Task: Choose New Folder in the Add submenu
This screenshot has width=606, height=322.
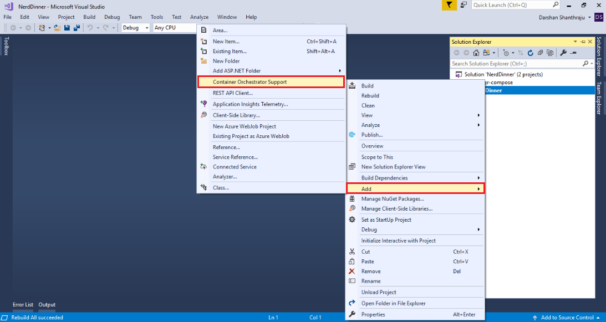Action: 271,61
